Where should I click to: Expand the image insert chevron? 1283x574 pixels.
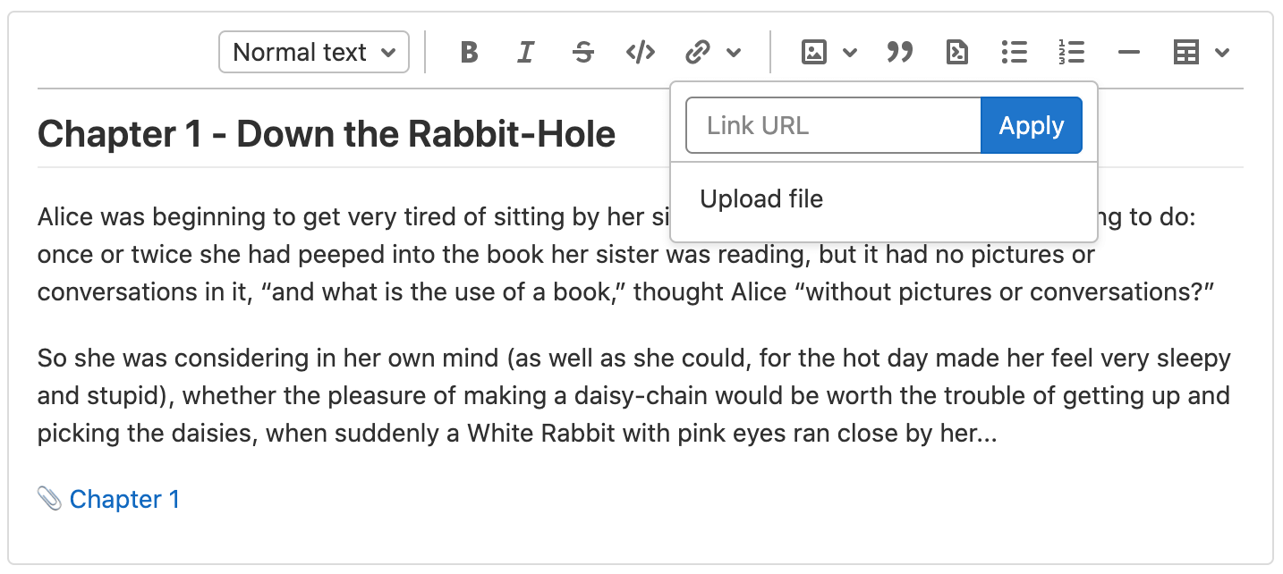pyautogui.click(x=849, y=52)
